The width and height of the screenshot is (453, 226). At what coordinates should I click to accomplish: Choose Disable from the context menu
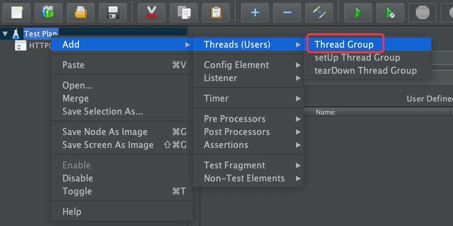point(122,178)
